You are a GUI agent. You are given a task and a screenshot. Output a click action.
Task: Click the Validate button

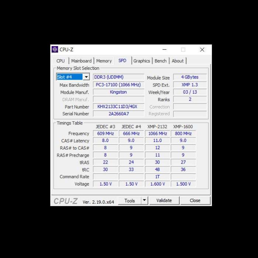tap(164, 201)
